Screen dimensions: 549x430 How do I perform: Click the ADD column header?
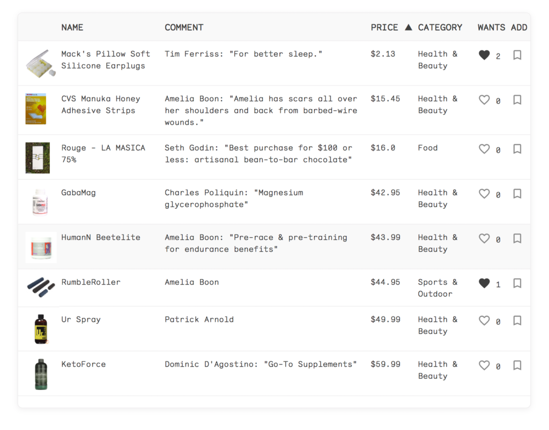519,27
